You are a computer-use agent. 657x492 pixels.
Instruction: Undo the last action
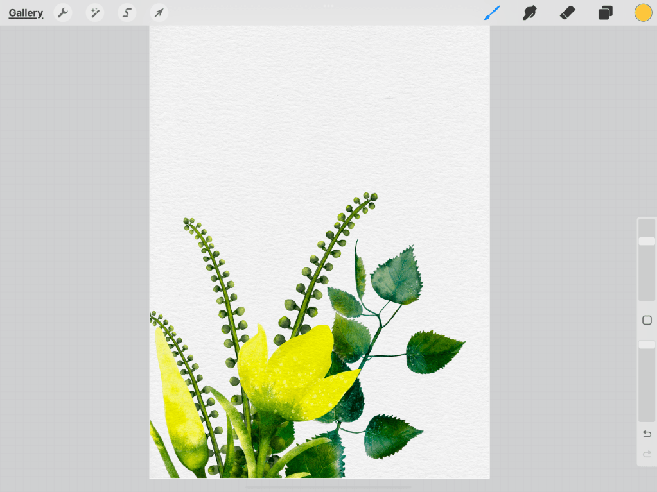point(647,434)
